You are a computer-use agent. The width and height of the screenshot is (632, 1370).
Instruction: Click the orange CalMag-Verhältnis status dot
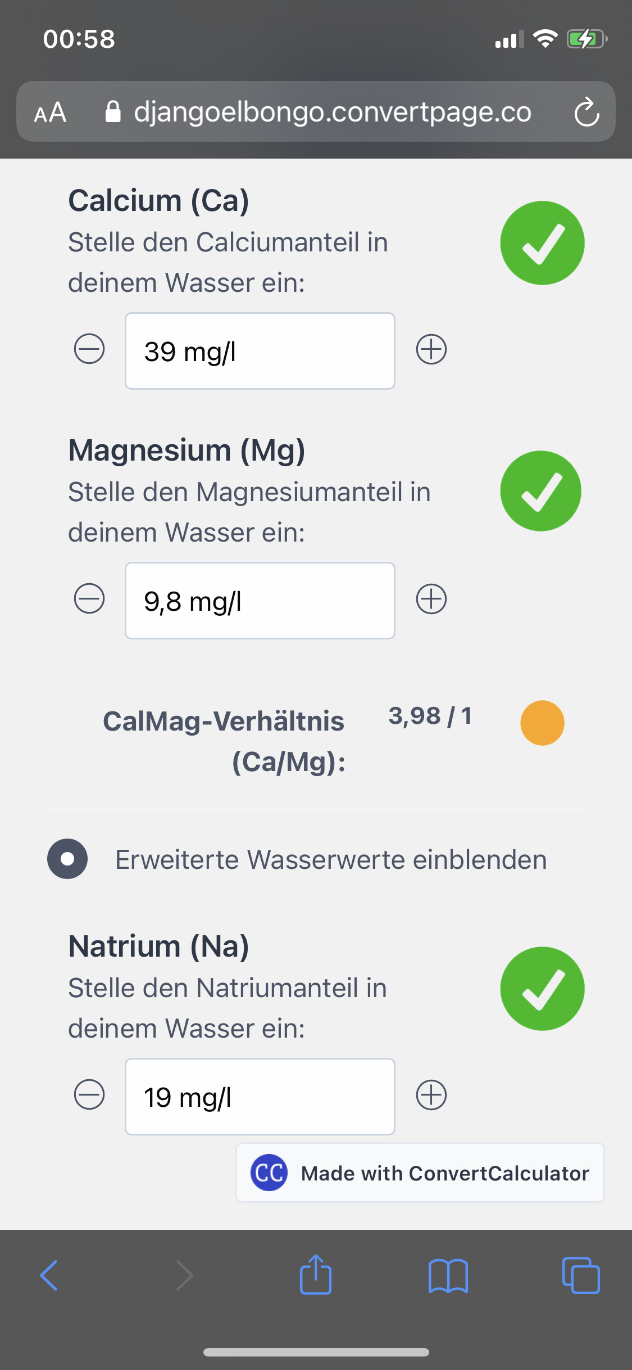click(x=542, y=723)
